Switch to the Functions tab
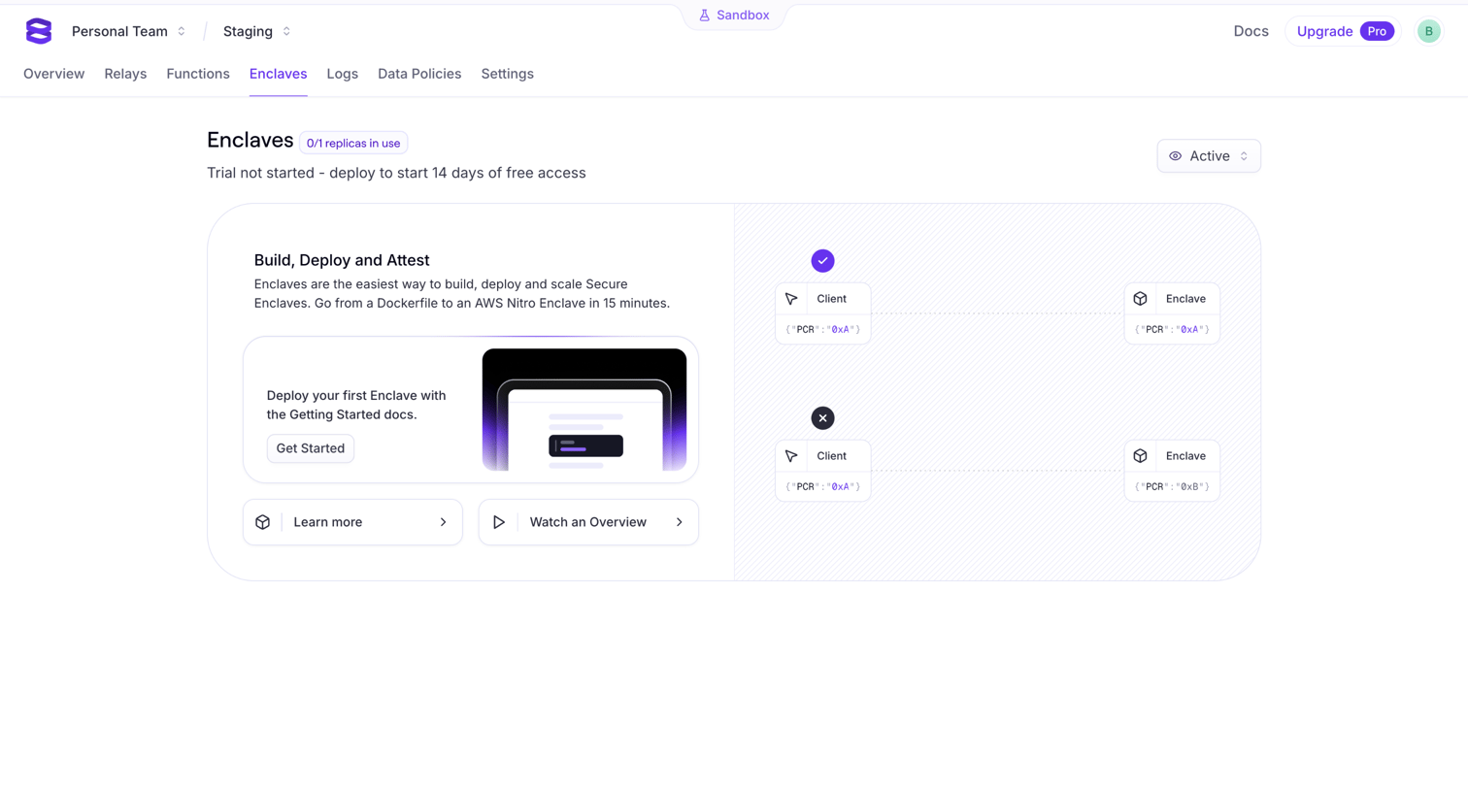 pos(198,74)
